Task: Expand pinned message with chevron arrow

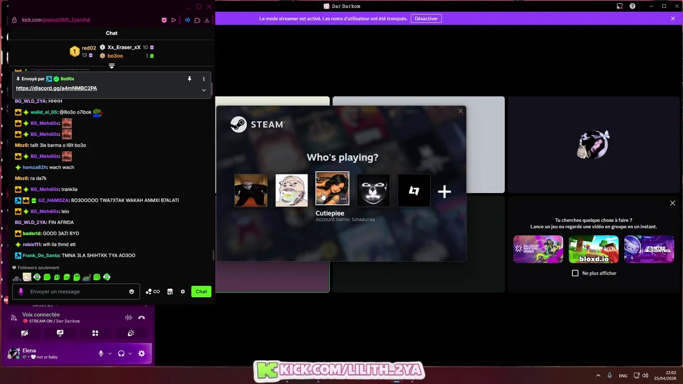Action: pyautogui.click(x=203, y=90)
